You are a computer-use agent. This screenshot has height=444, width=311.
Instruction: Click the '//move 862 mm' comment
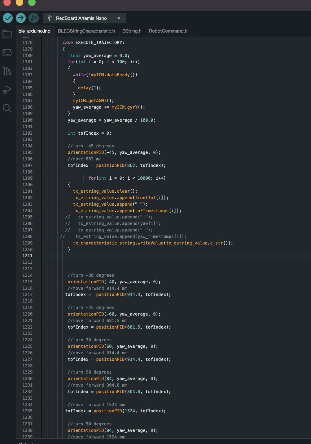click(85, 159)
